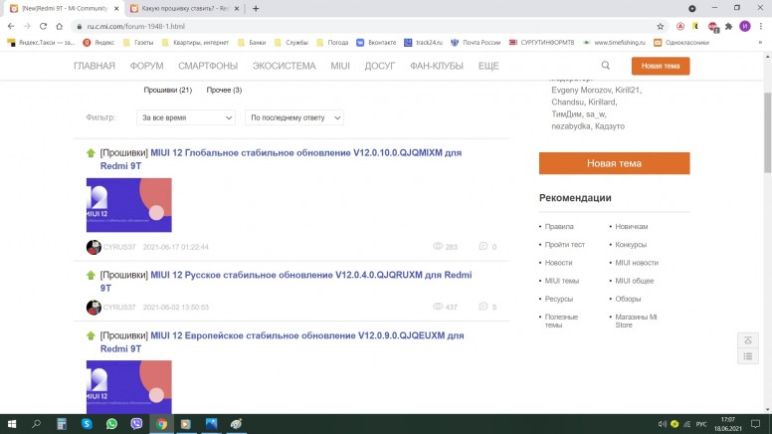772x434 pixels.
Task: Open Магазины Mi Store link
Action: [636, 321]
